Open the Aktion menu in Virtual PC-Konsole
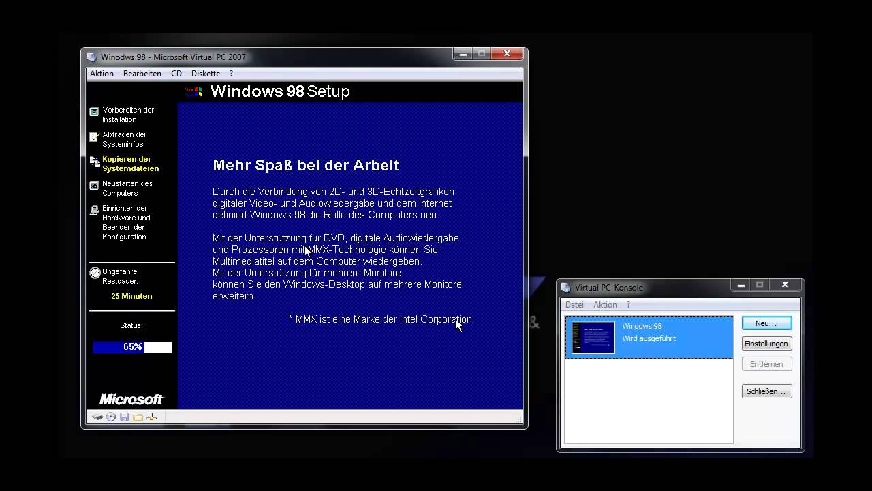The width and height of the screenshot is (872, 491). pos(605,305)
